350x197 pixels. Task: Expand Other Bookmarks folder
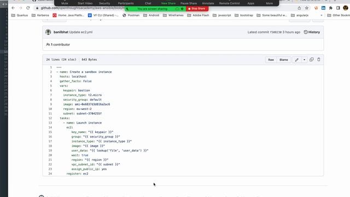[x=339, y=15]
